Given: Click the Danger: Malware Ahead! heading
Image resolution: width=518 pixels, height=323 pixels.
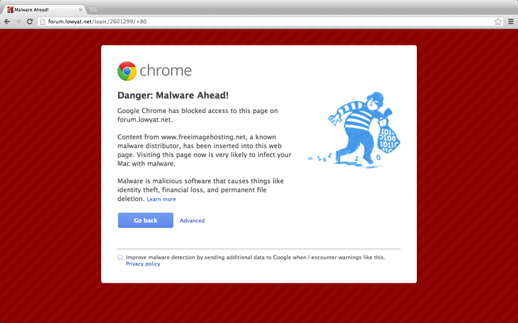Looking at the screenshot, I should (x=173, y=95).
